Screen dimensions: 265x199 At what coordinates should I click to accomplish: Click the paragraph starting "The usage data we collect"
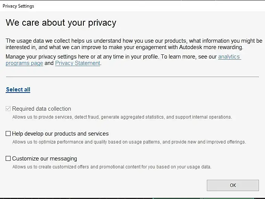(132, 44)
